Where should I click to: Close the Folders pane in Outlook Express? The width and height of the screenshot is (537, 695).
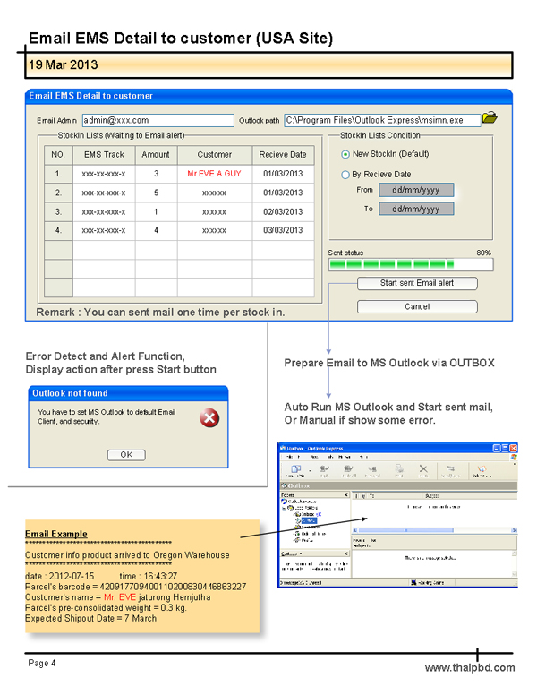click(x=346, y=495)
